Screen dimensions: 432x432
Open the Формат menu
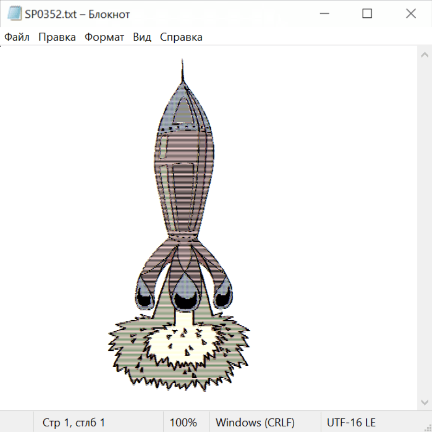104,37
